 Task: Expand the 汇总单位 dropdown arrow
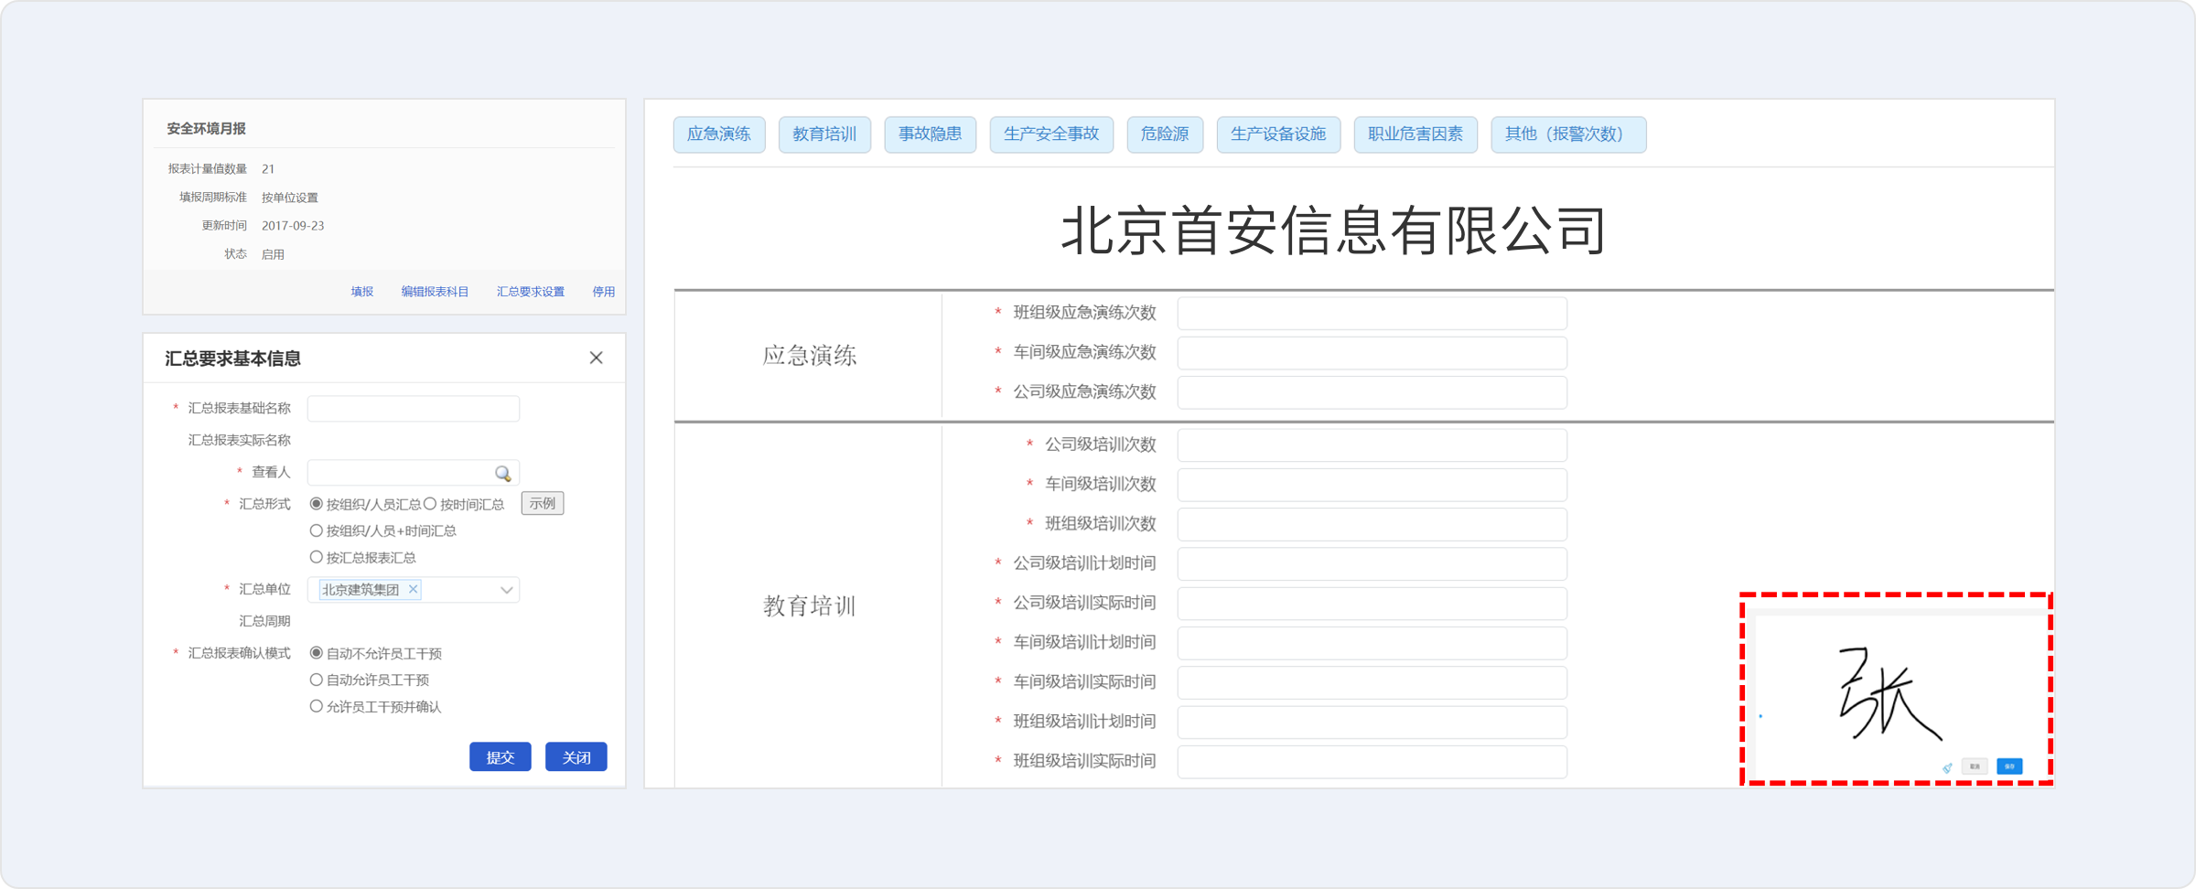506,590
